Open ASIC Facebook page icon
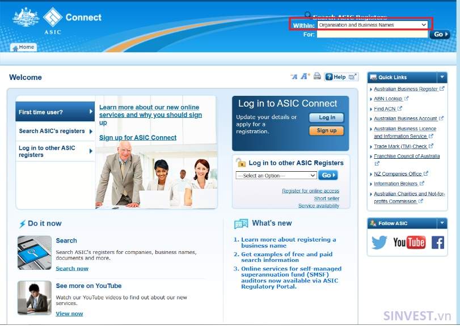 438,243
